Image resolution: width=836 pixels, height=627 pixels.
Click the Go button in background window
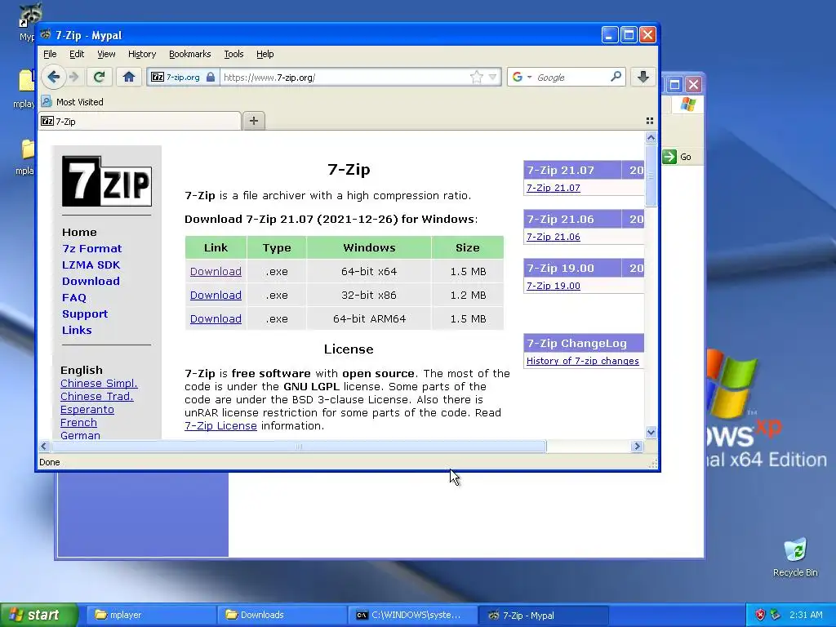coord(677,157)
